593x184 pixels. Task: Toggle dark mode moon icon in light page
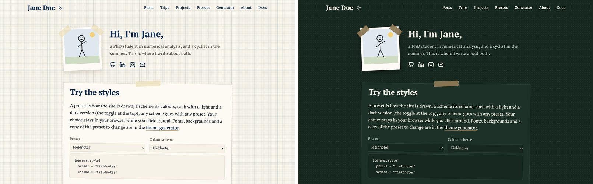tap(60, 7)
